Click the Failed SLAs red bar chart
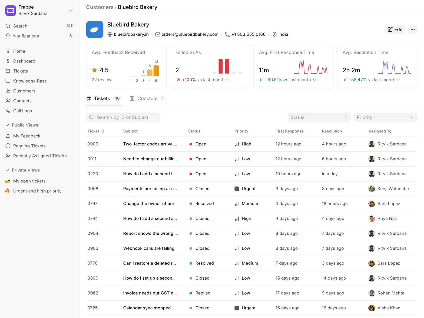 (224, 66)
